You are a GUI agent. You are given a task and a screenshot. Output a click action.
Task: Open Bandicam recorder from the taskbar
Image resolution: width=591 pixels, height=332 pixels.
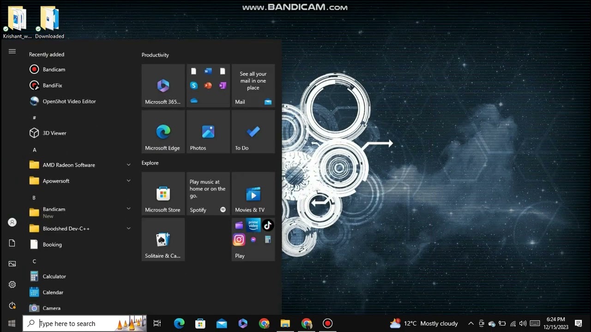pos(328,323)
